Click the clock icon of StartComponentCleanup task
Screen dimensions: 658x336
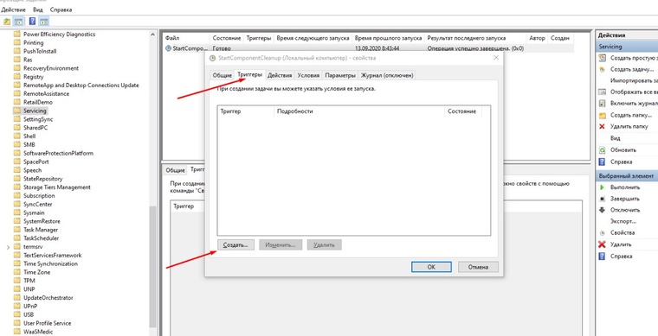point(169,48)
